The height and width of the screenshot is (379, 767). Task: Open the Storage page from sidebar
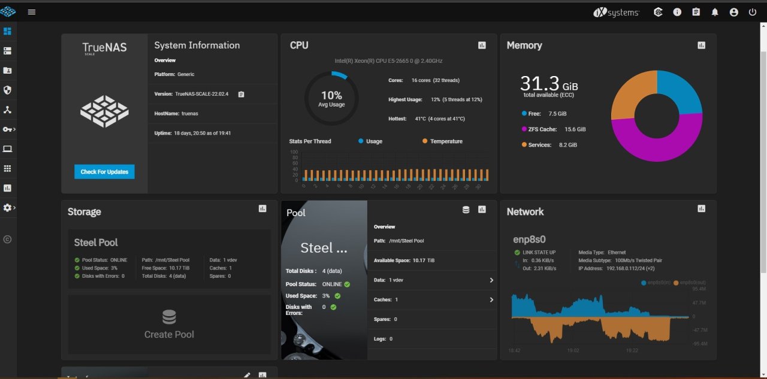coord(8,51)
